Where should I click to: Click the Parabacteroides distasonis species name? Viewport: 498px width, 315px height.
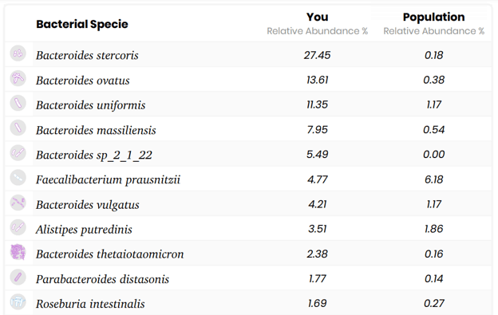tap(102, 279)
